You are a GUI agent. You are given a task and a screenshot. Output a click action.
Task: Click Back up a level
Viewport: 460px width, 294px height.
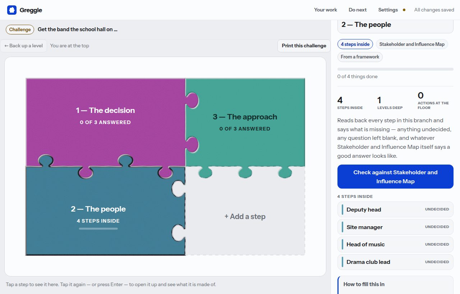(24, 46)
